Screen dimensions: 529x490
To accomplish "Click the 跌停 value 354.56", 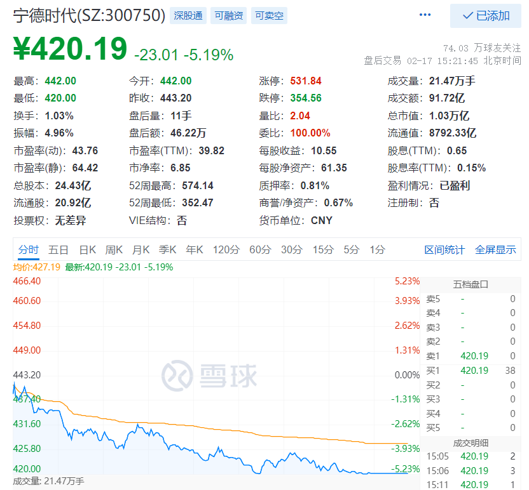I will click(306, 98).
